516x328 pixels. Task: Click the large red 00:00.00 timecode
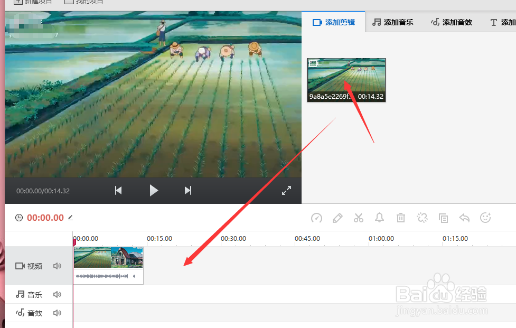point(45,218)
